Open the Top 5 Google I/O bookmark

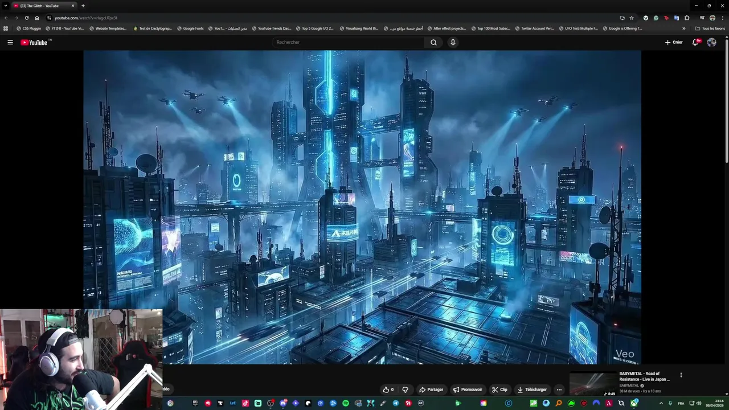pyautogui.click(x=315, y=28)
